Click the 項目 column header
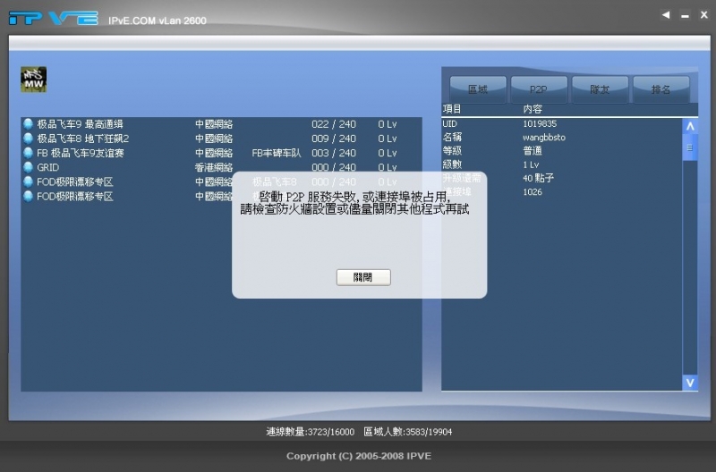 click(452, 109)
